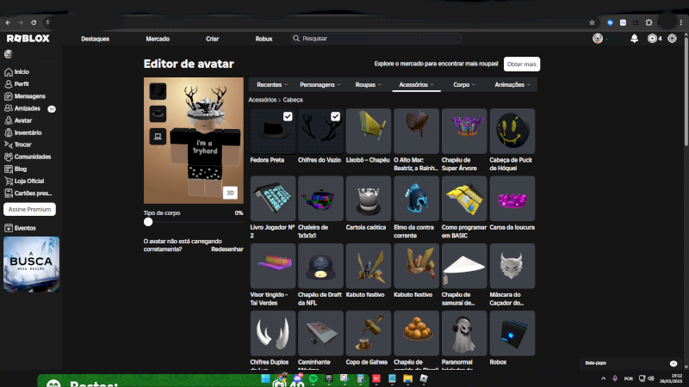This screenshot has height=387, width=689.
Task: Open Spotify from the taskbar
Action: pyautogui.click(x=313, y=378)
